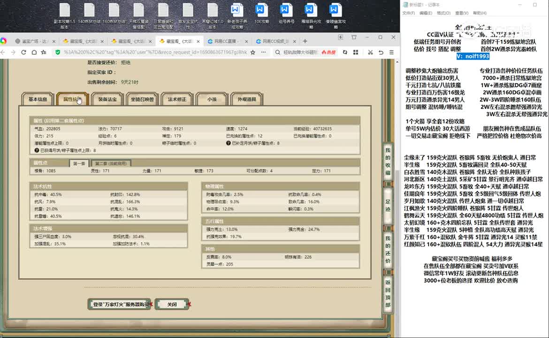Open Notepad 帮助(H) menu
Viewport: 549px width, 338px height.
coord(480,13)
